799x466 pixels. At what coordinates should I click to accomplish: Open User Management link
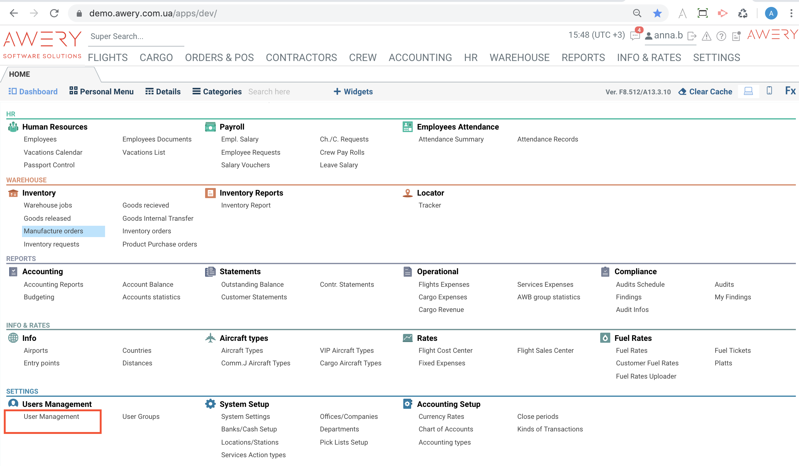[51, 417]
